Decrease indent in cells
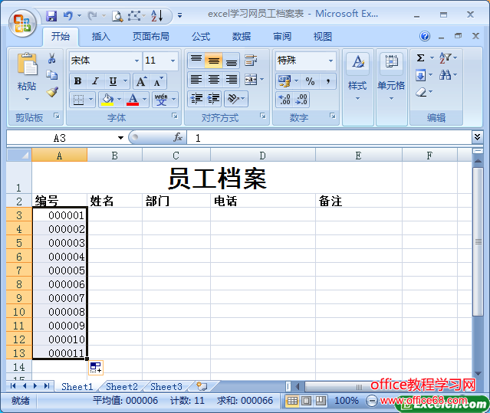This screenshot has height=413, width=490. (x=196, y=99)
